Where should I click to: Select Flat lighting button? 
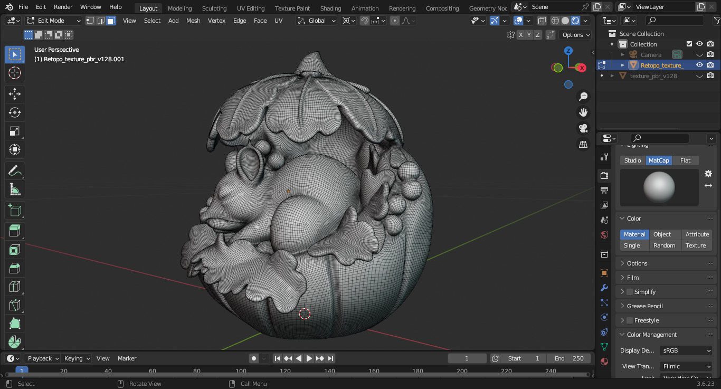[x=685, y=160]
